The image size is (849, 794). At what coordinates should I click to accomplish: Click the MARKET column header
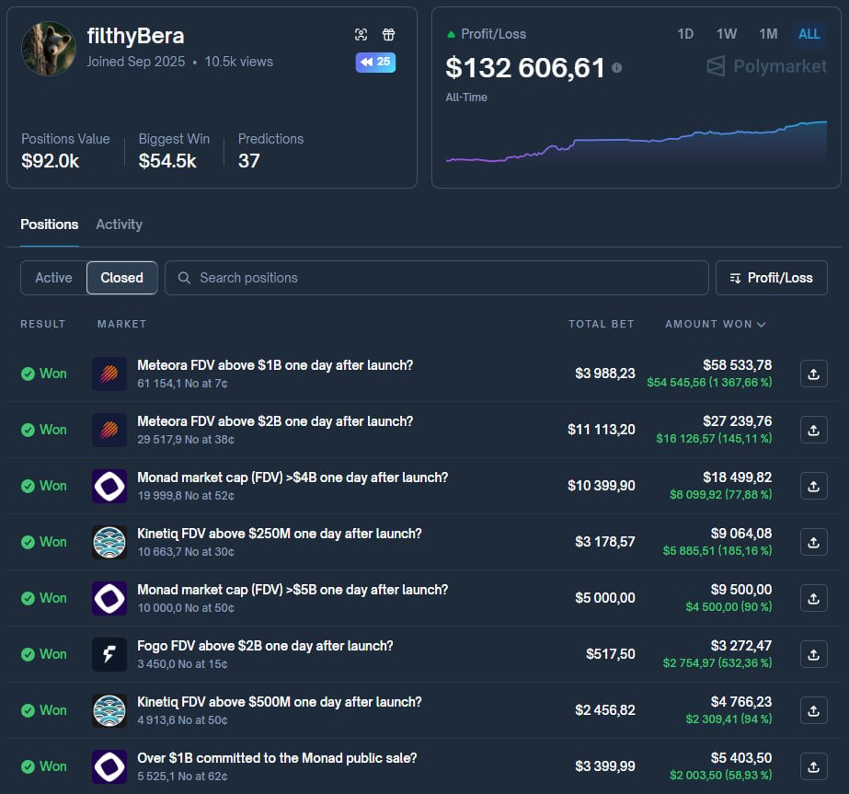[x=121, y=324]
